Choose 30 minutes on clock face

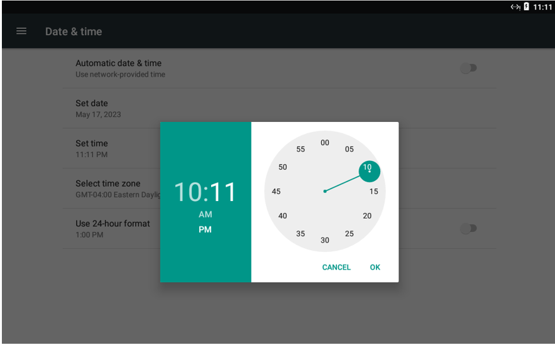tap(325, 240)
